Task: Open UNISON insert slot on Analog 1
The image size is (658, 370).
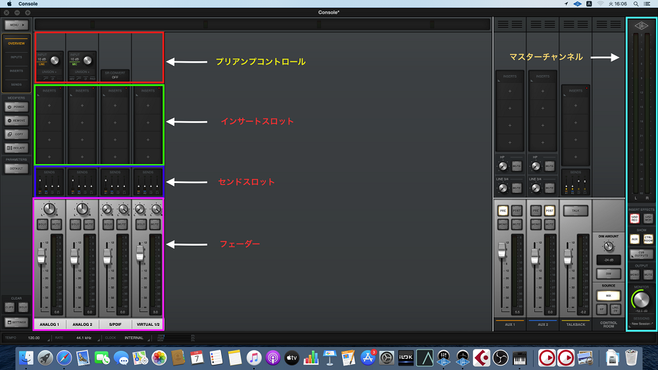Action: tap(49, 72)
